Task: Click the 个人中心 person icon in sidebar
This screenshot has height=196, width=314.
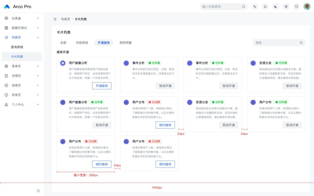Action: pyautogui.click(x=6, y=105)
